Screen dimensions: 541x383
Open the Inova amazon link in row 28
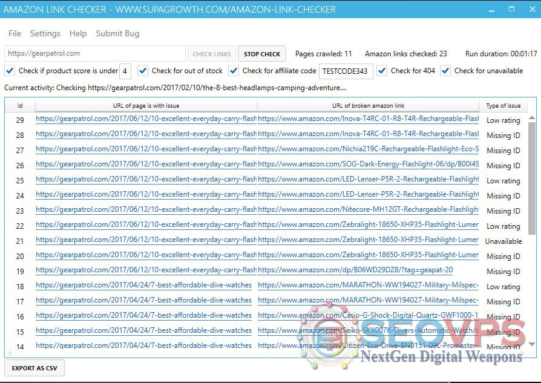[x=368, y=134]
